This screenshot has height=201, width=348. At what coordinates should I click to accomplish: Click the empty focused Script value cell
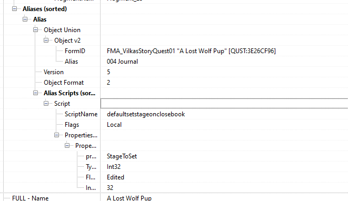pos(224,104)
